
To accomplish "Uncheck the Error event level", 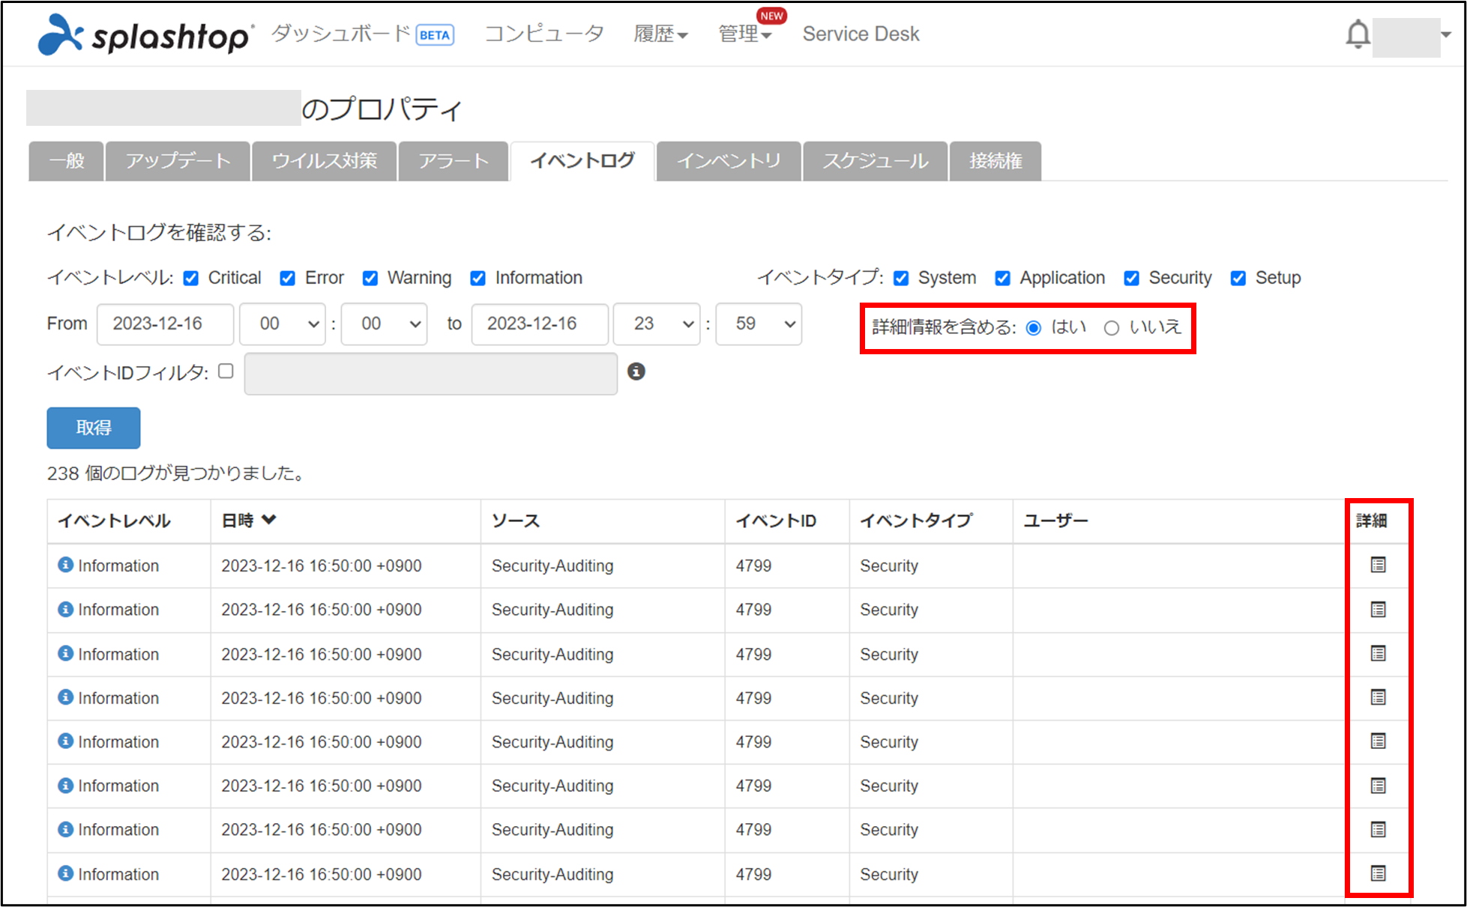I will pos(287,279).
